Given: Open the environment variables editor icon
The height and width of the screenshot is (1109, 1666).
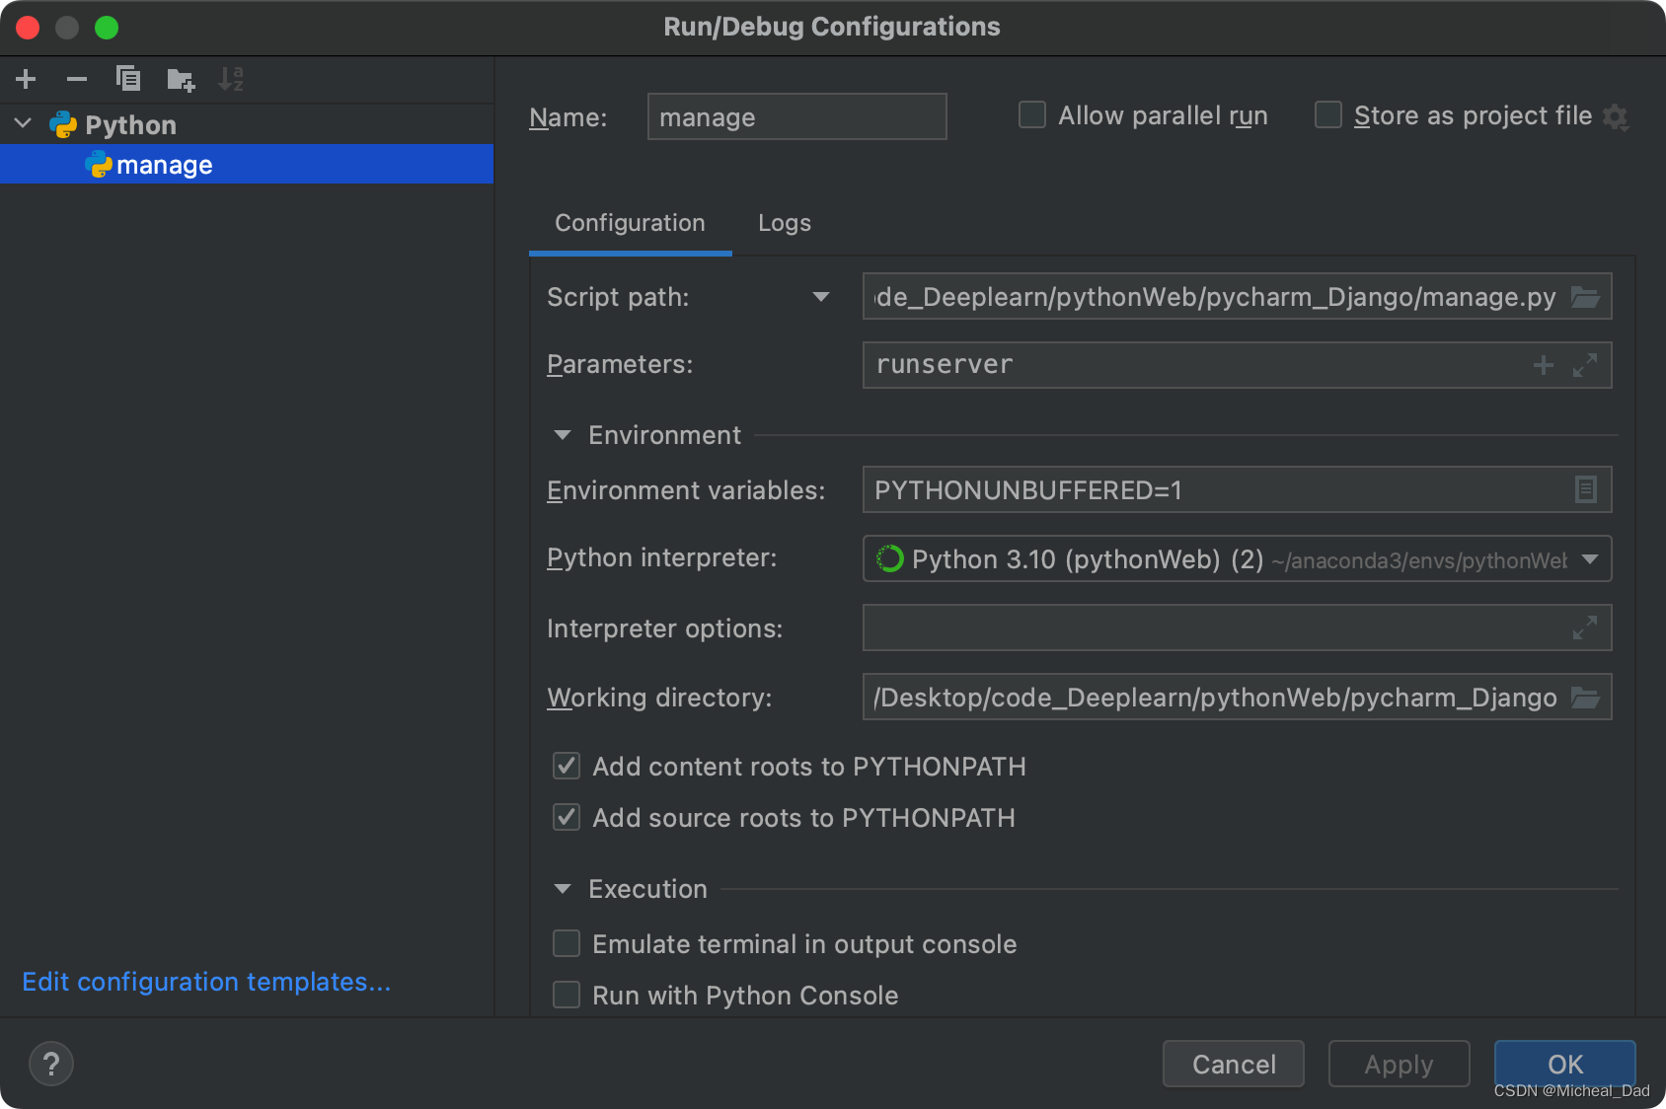Looking at the screenshot, I should (1585, 489).
